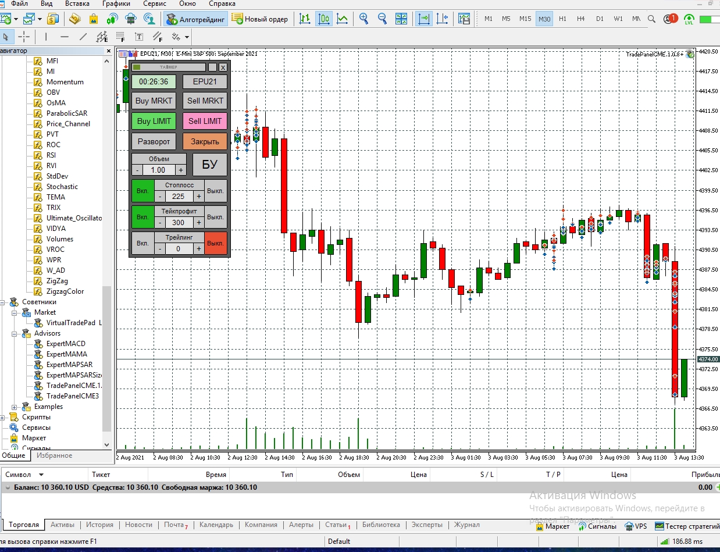Image resolution: width=720 pixels, height=552 pixels.
Task: Click green Buy LIMIT button
Action: point(154,121)
